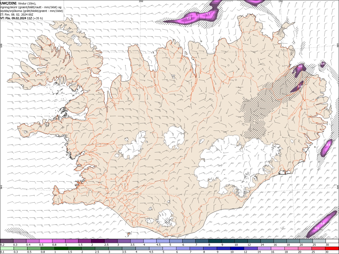Click the 'VT: Fös. 09.02.2024 11Z' valid time
The width and height of the screenshot is (339, 254).
point(16,19)
